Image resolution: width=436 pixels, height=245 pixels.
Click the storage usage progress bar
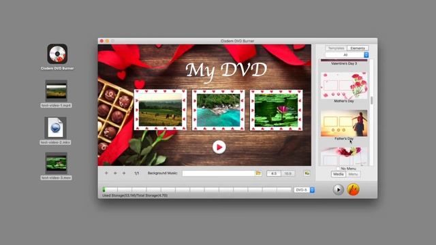(197, 190)
